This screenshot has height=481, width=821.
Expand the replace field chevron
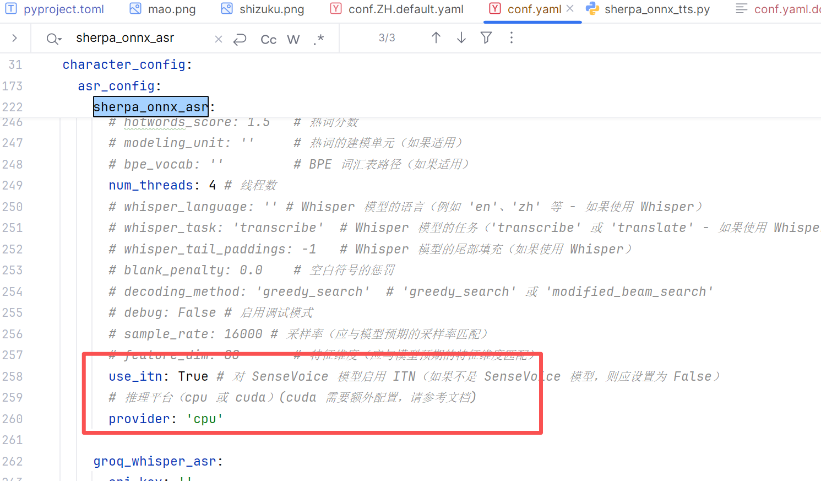pos(15,38)
